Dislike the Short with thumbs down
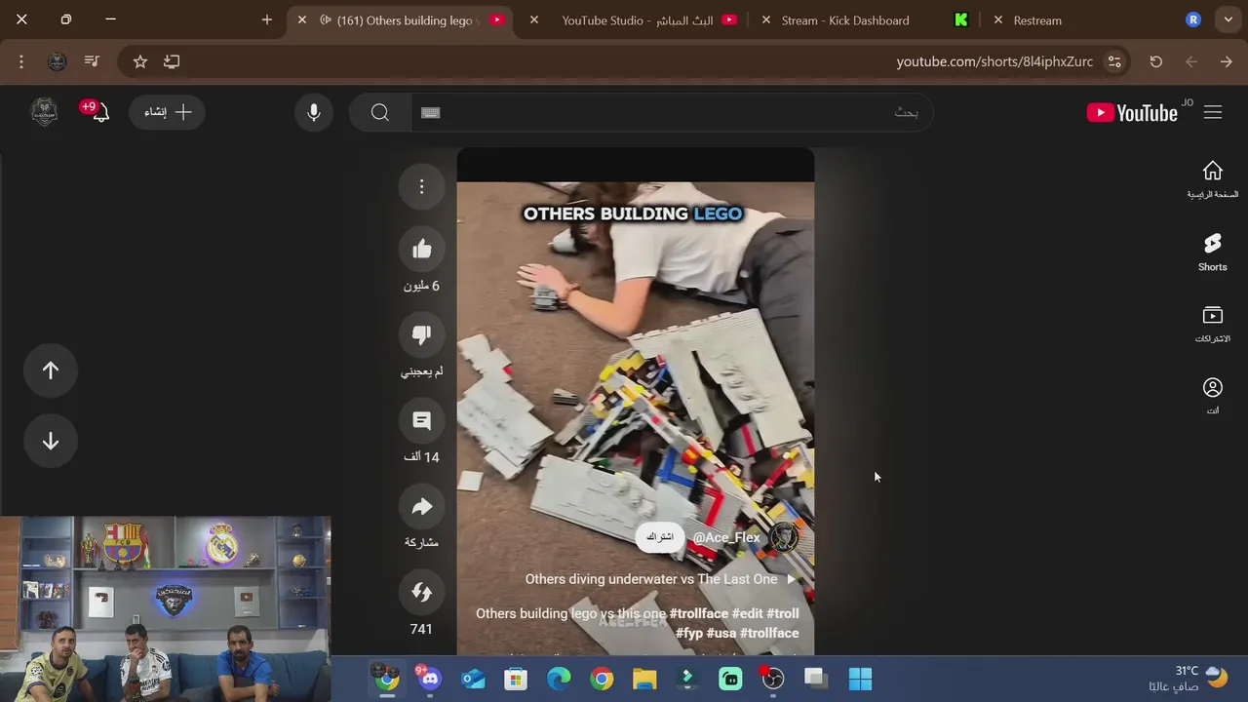The image size is (1248, 702). 421,335
